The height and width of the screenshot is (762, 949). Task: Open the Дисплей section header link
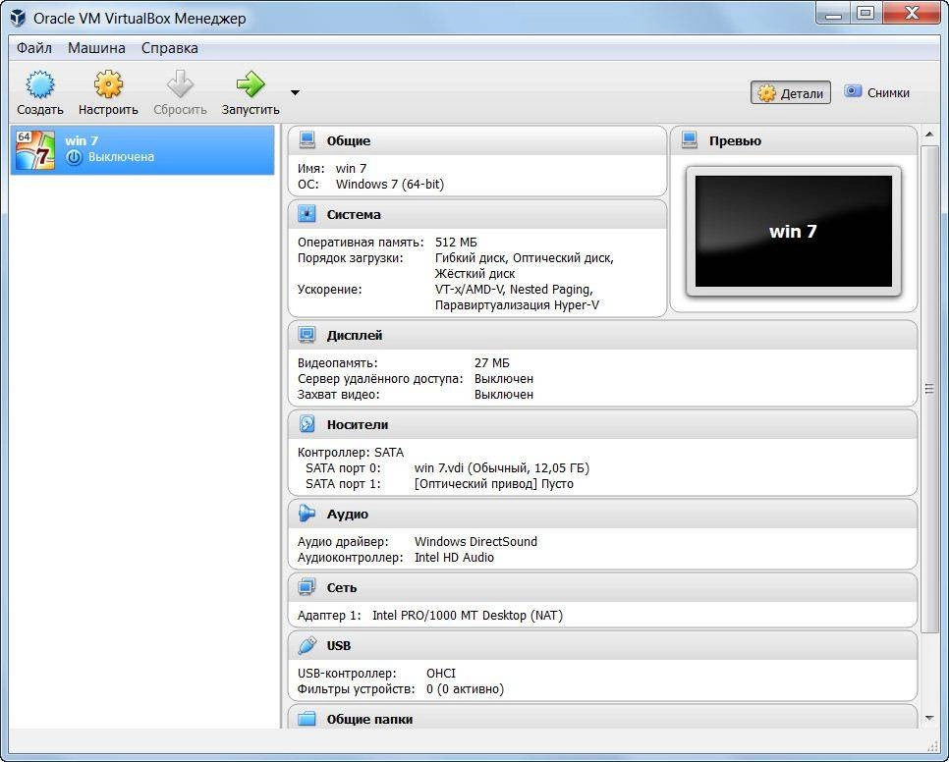click(355, 335)
